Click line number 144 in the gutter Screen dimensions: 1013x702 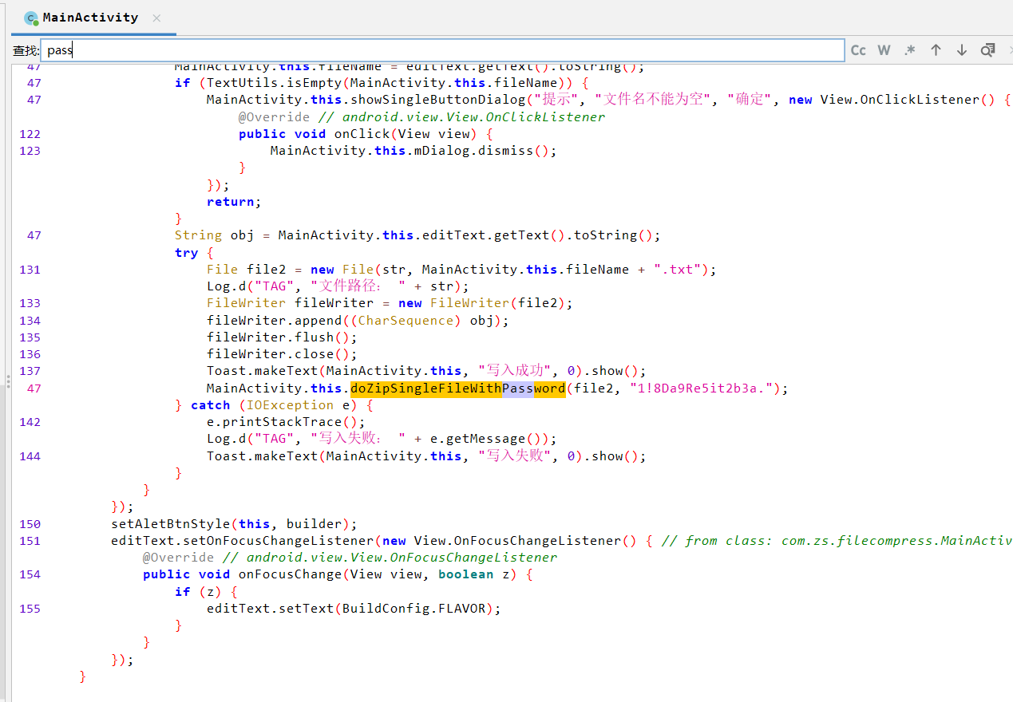30,456
